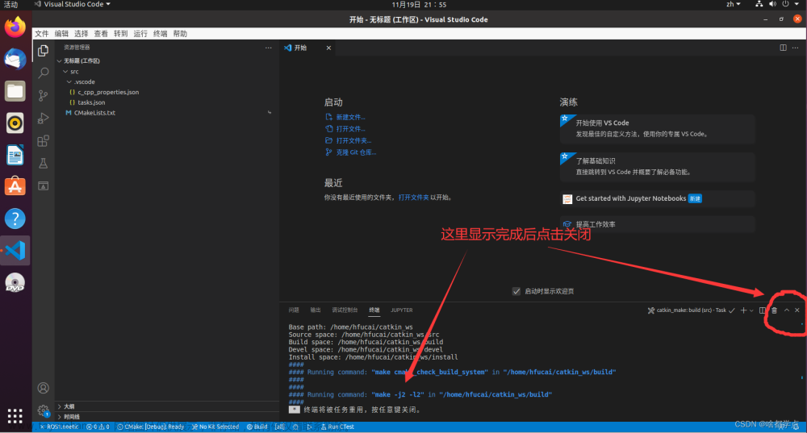
Task: Click the CMake debug launch bug icon
Action: (295, 427)
